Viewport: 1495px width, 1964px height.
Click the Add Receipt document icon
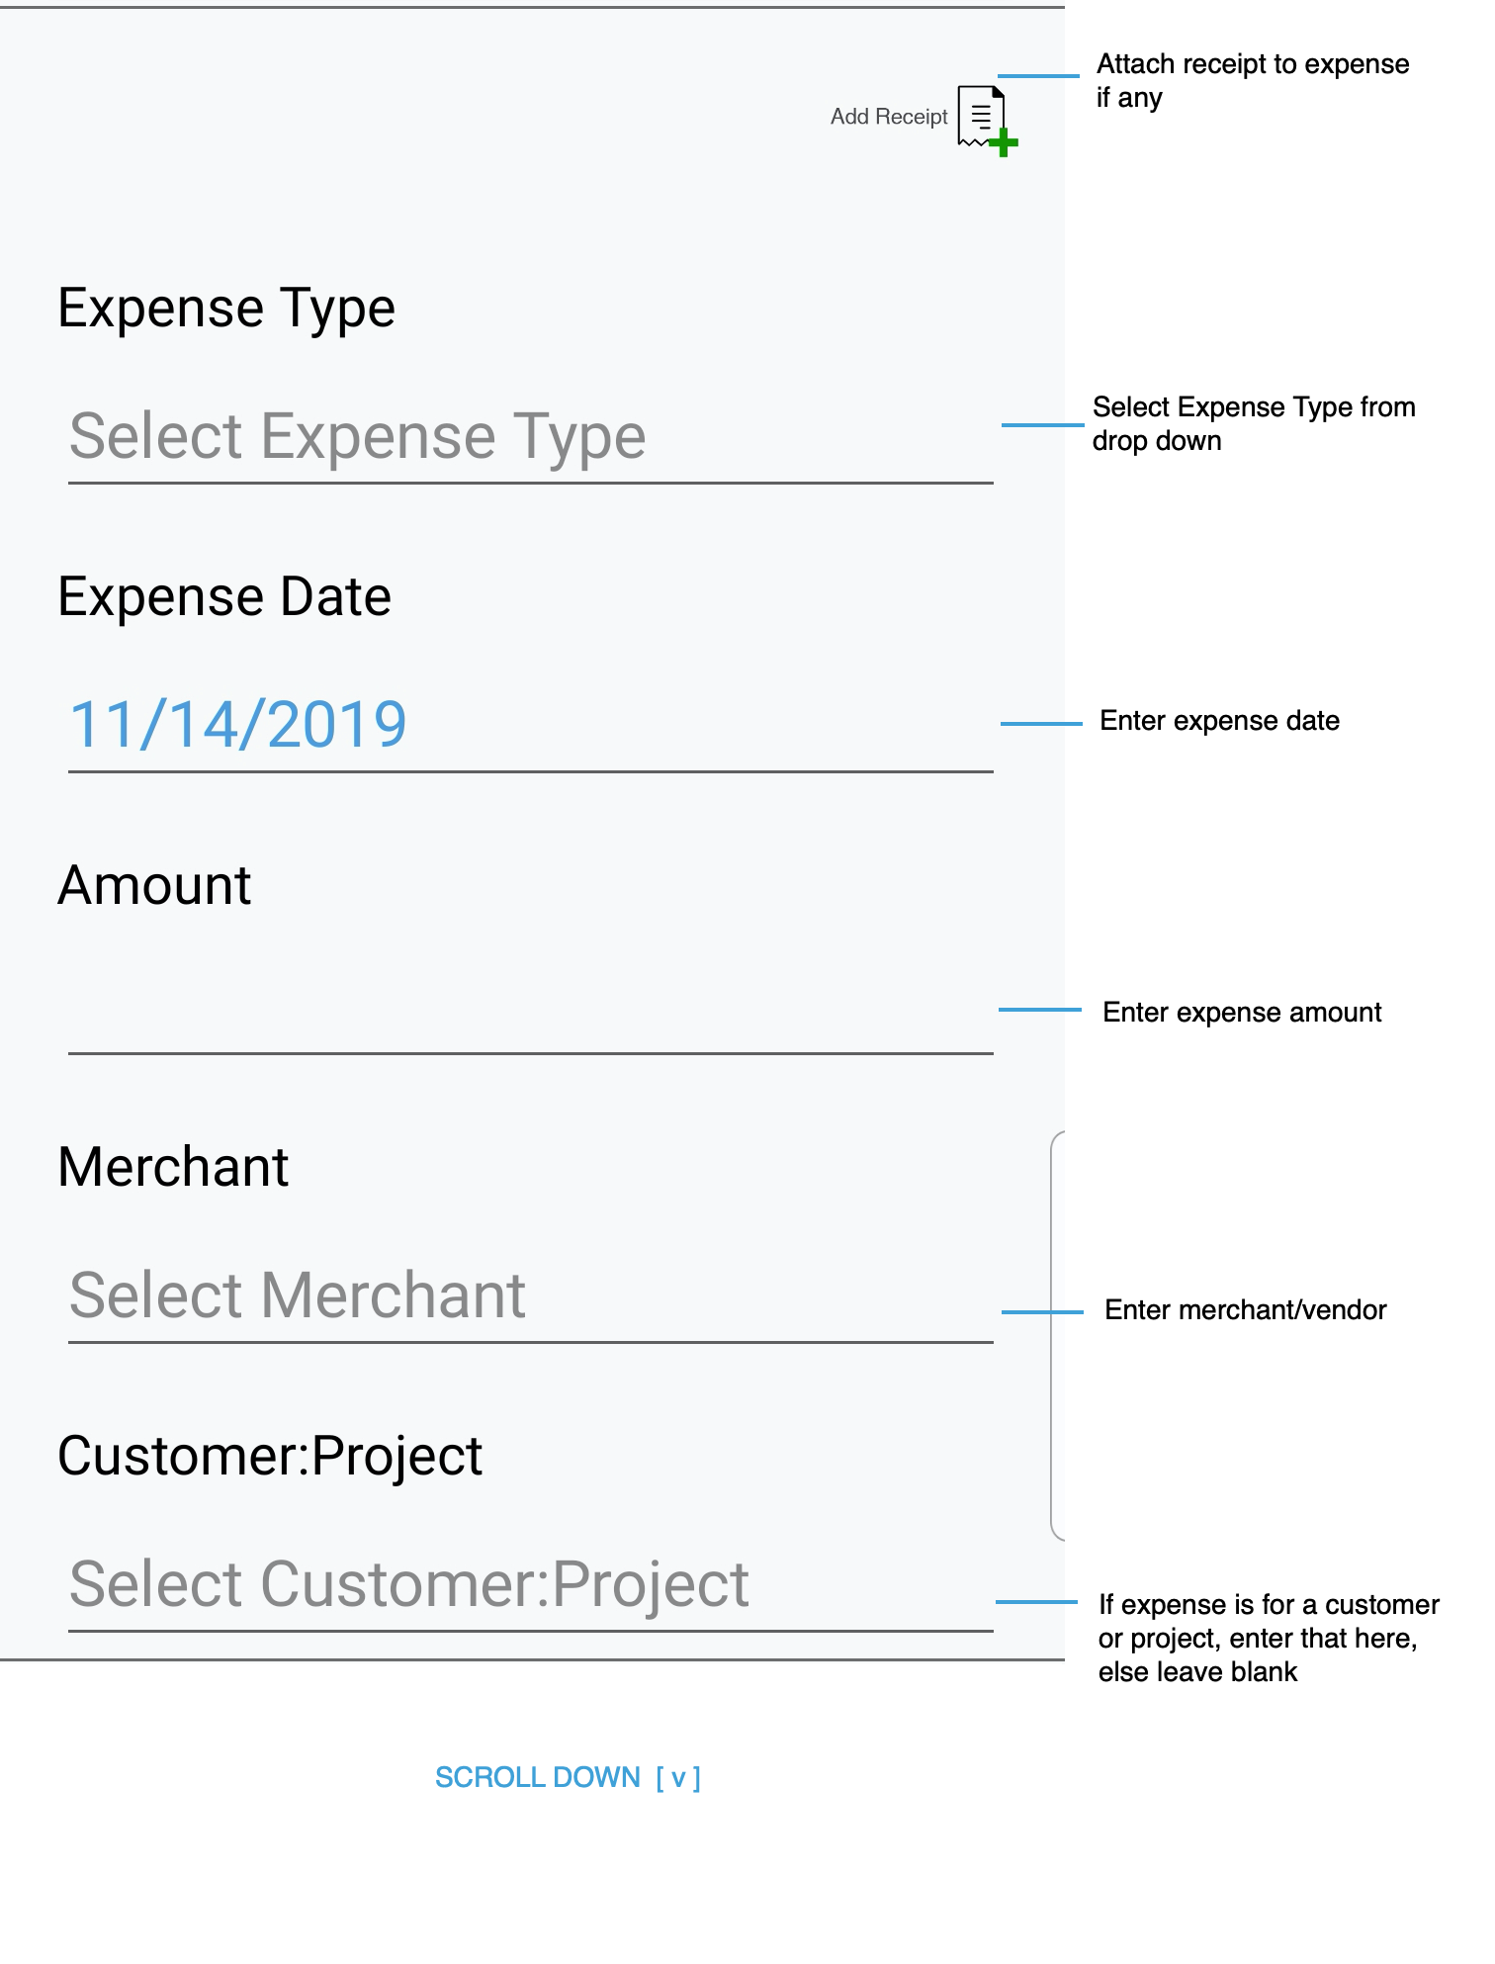point(979,116)
